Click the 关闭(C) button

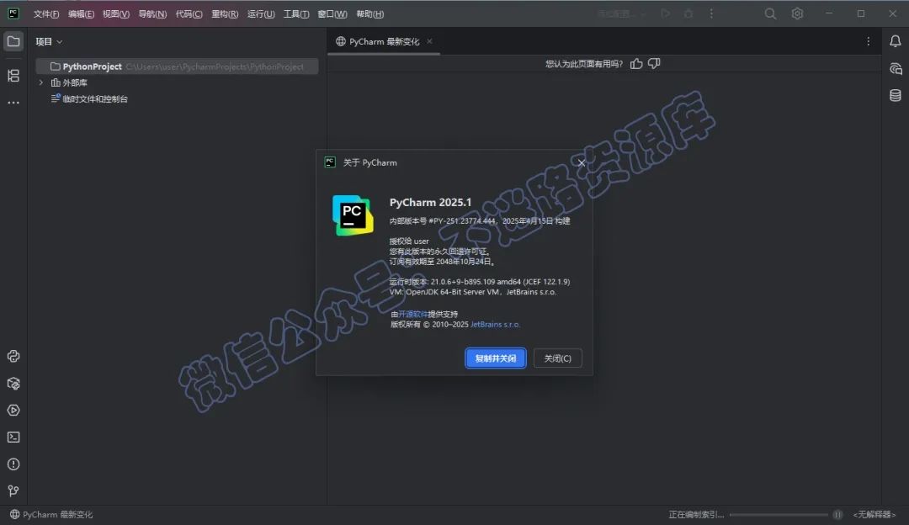tap(558, 358)
